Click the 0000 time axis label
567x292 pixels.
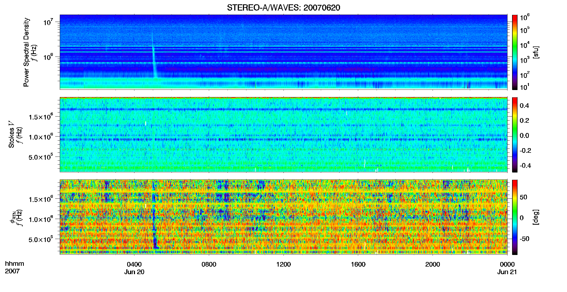(x=507, y=264)
